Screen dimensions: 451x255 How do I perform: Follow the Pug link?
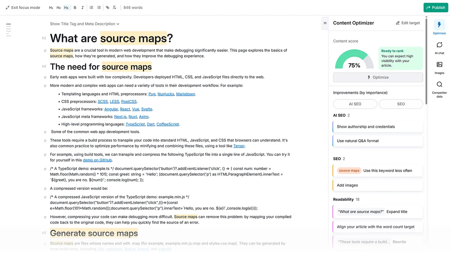pyautogui.click(x=152, y=94)
